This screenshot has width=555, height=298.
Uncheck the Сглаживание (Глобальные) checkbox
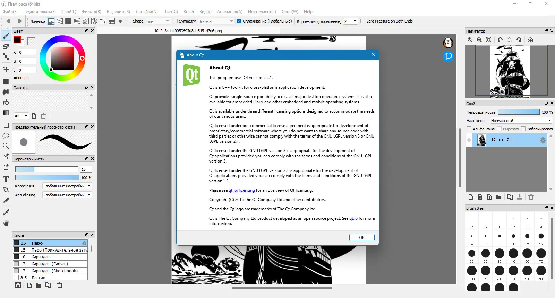click(x=239, y=21)
